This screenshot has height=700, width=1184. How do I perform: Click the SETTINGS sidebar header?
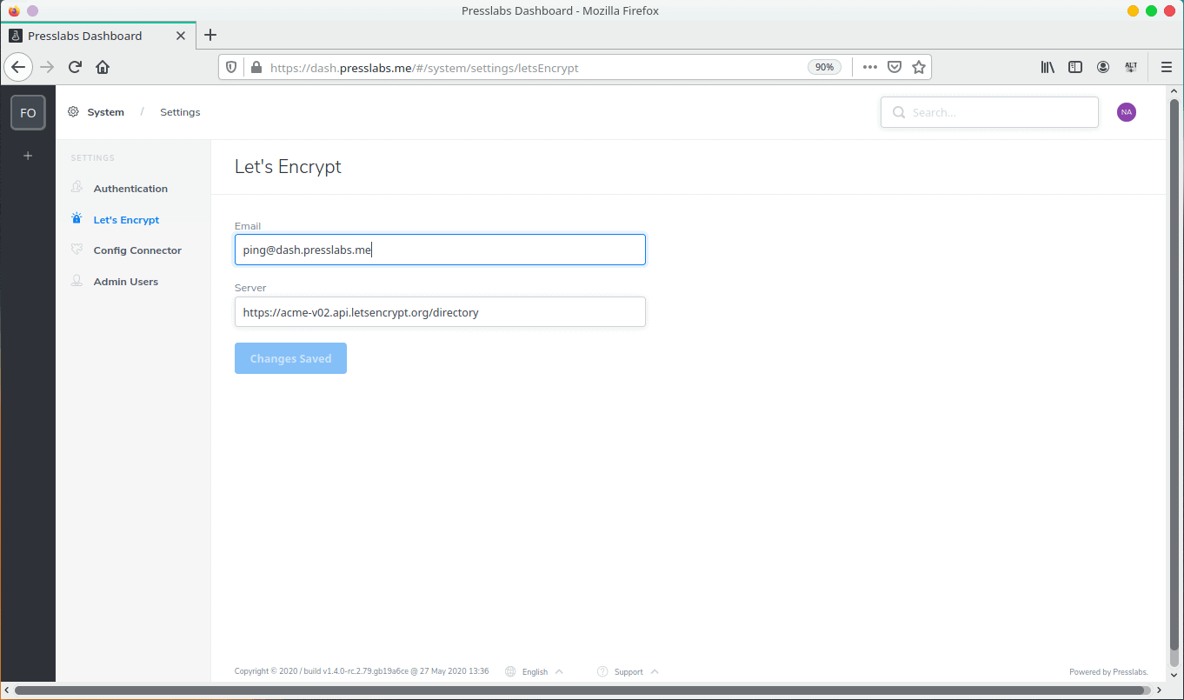[x=92, y=158]
